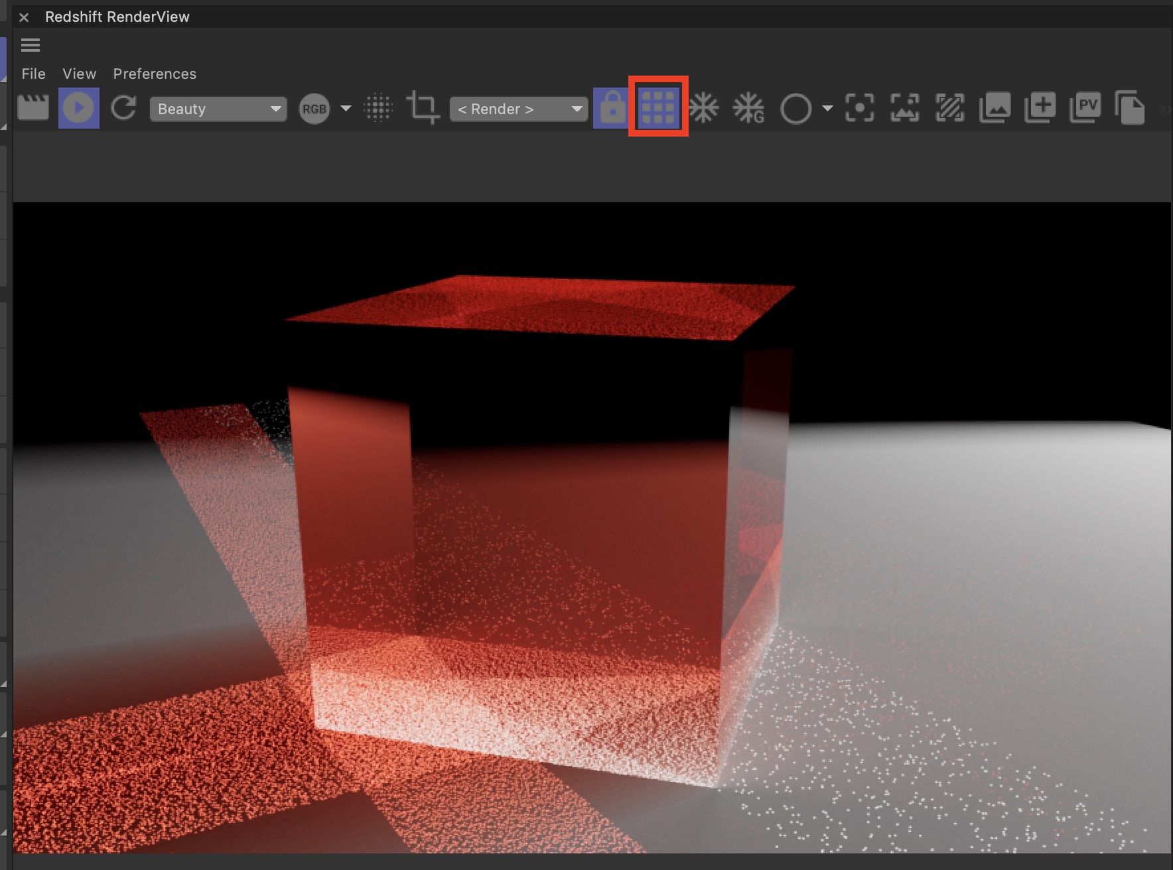Expand the RGB channel options arrow
The height and width of the screenshot is (870, 1173).
tap(346, 108)
